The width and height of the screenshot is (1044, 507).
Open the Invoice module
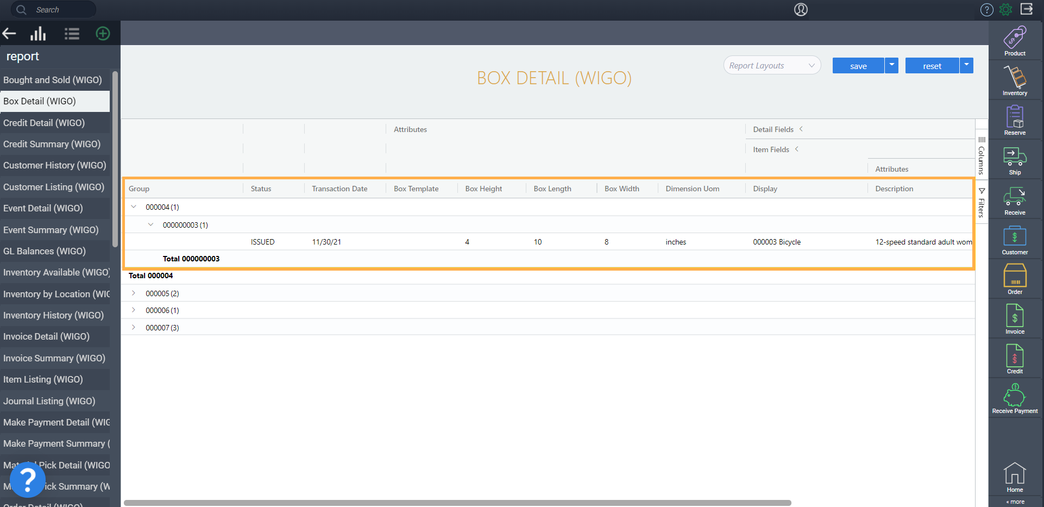coord(1015,320)
